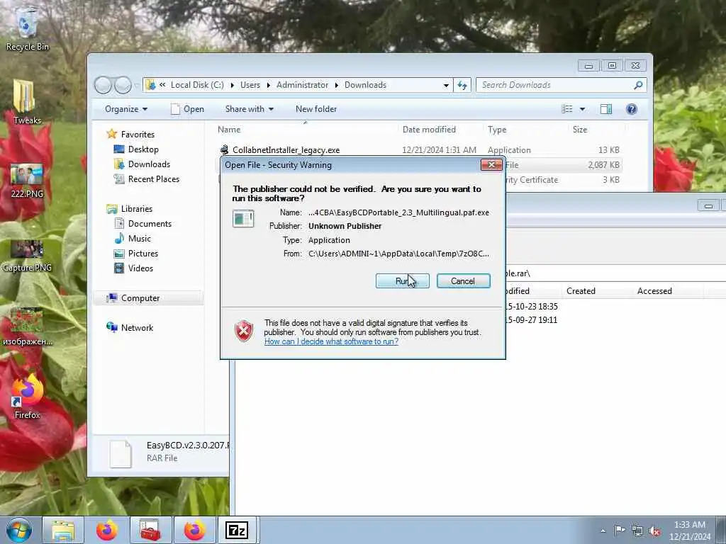Select 222.PNG desktop thumbnail
Screen dimensions: 726x544
point(27,181)
